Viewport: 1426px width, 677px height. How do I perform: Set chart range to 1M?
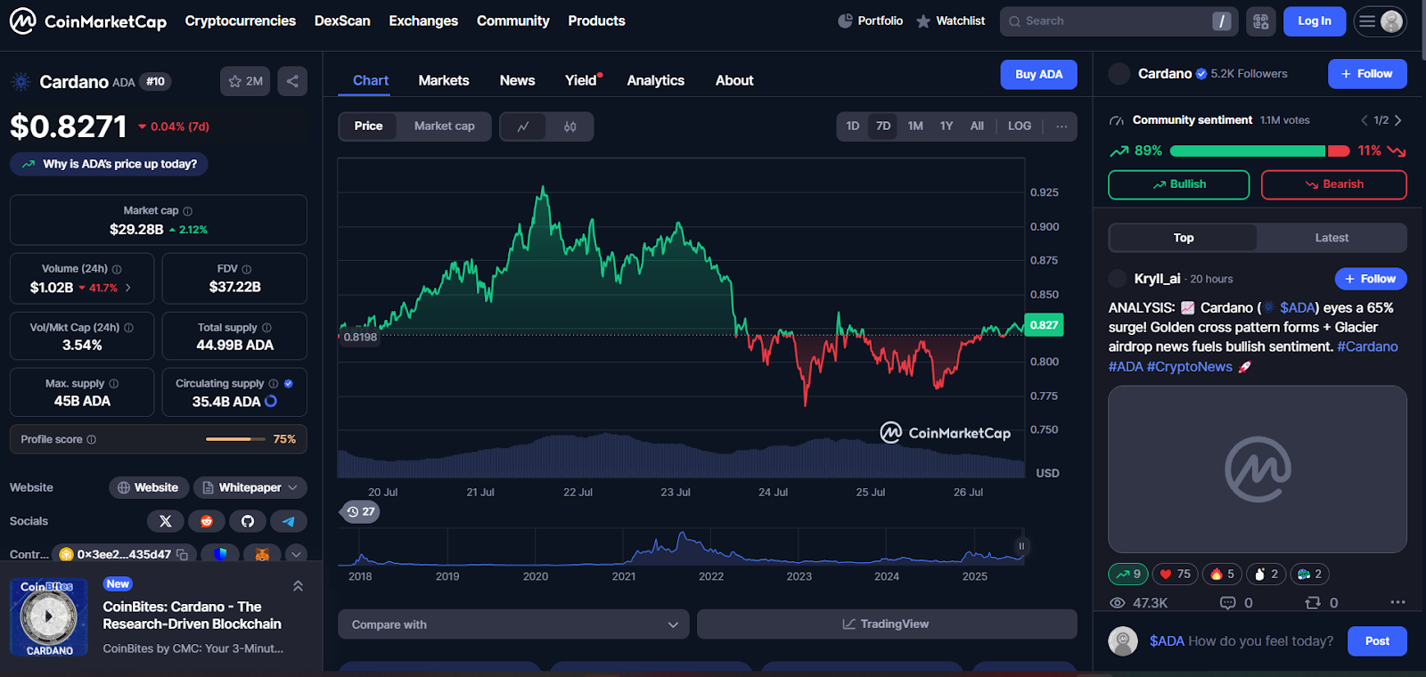coord(915,126)
